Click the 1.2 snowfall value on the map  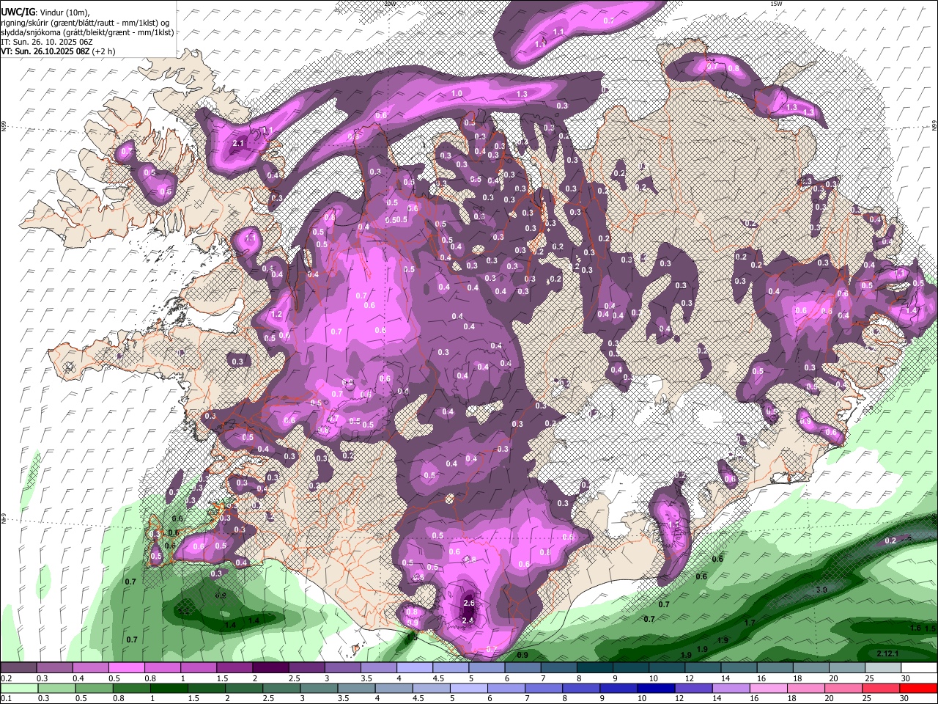click(276, 315)
